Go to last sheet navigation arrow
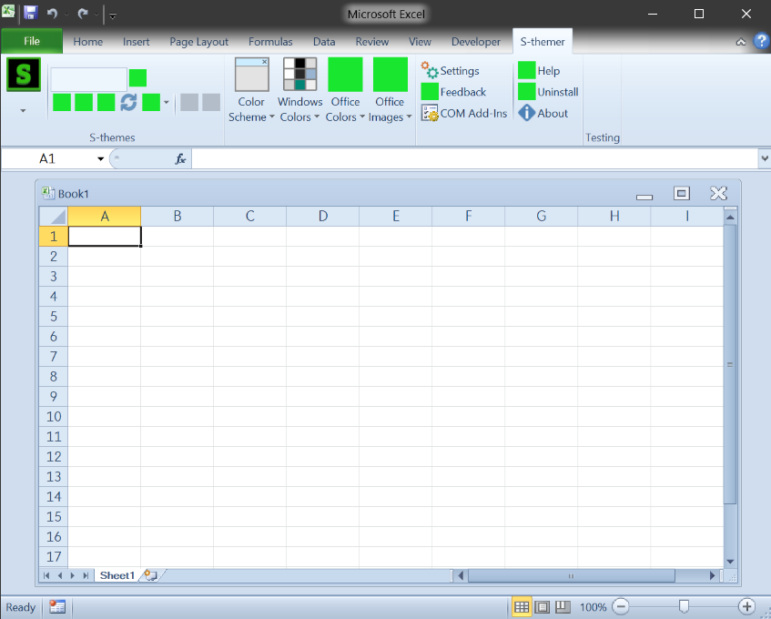 (x=86, y=575)
